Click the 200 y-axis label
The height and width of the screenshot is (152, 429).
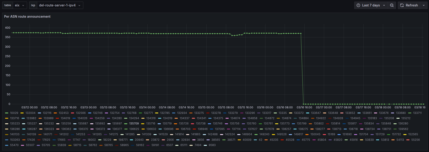8,66
